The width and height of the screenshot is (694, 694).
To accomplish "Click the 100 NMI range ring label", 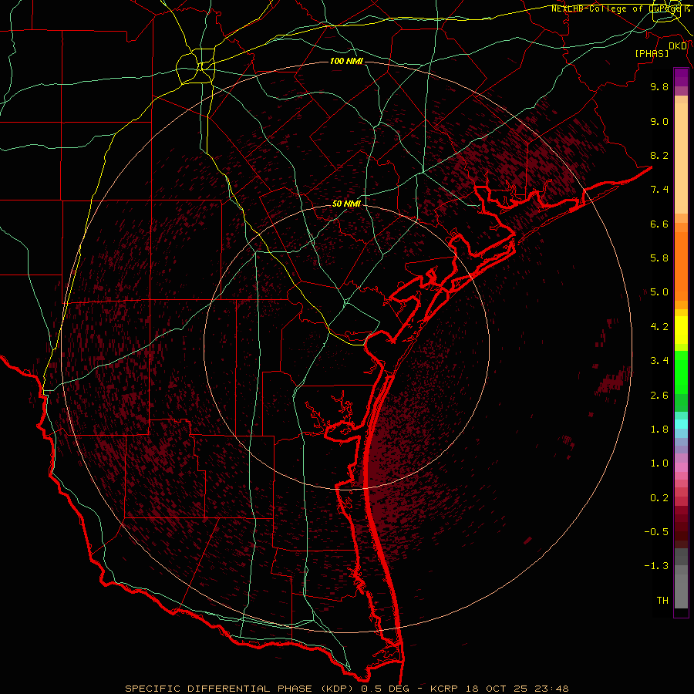I will click(x=346, y=61).
